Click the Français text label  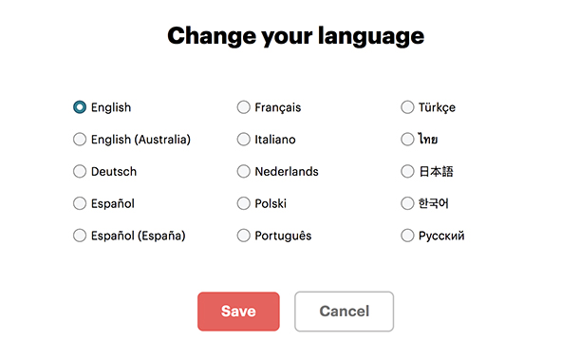(x=277, y=107)
